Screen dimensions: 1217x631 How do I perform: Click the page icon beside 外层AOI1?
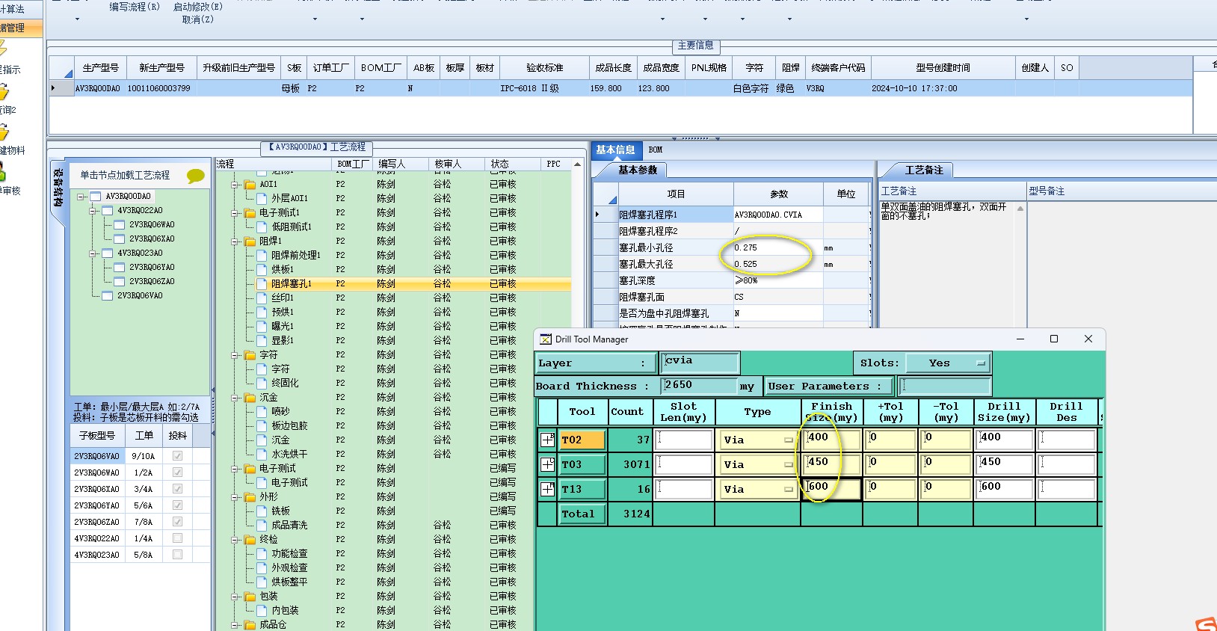click(262, 198)
